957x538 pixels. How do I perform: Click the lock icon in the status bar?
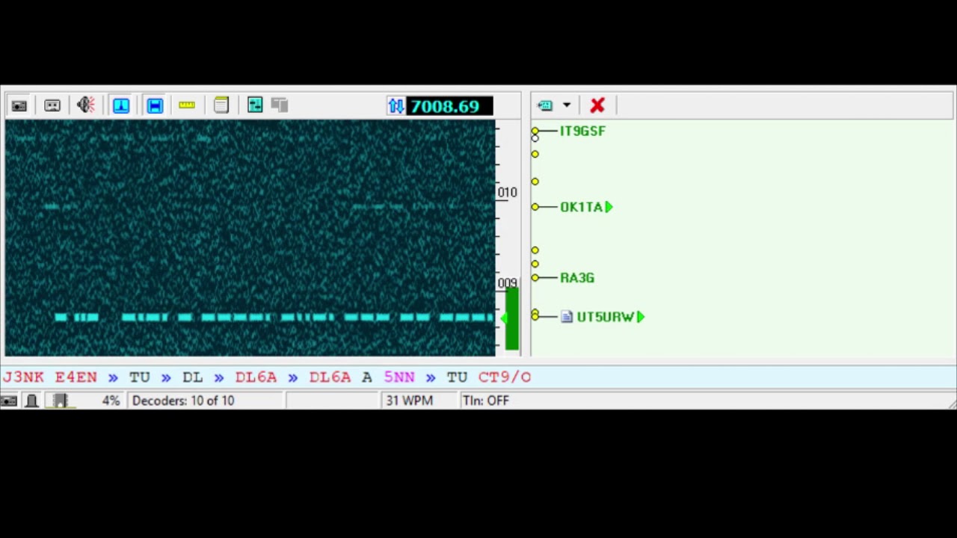32,401
